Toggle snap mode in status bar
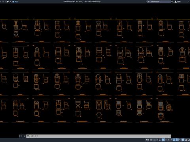The image size is (190, 142). pyautogui.click(x=155, y=140)
